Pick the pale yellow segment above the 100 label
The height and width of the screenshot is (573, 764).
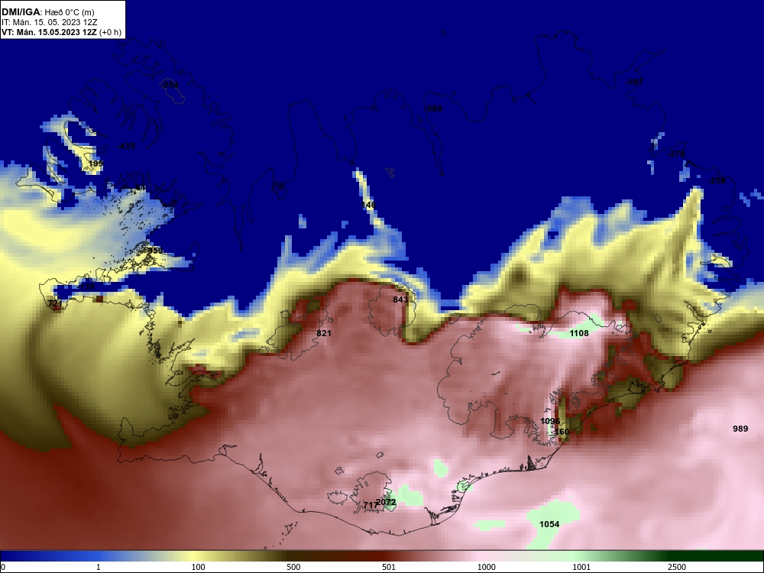(x=195, y=556)
